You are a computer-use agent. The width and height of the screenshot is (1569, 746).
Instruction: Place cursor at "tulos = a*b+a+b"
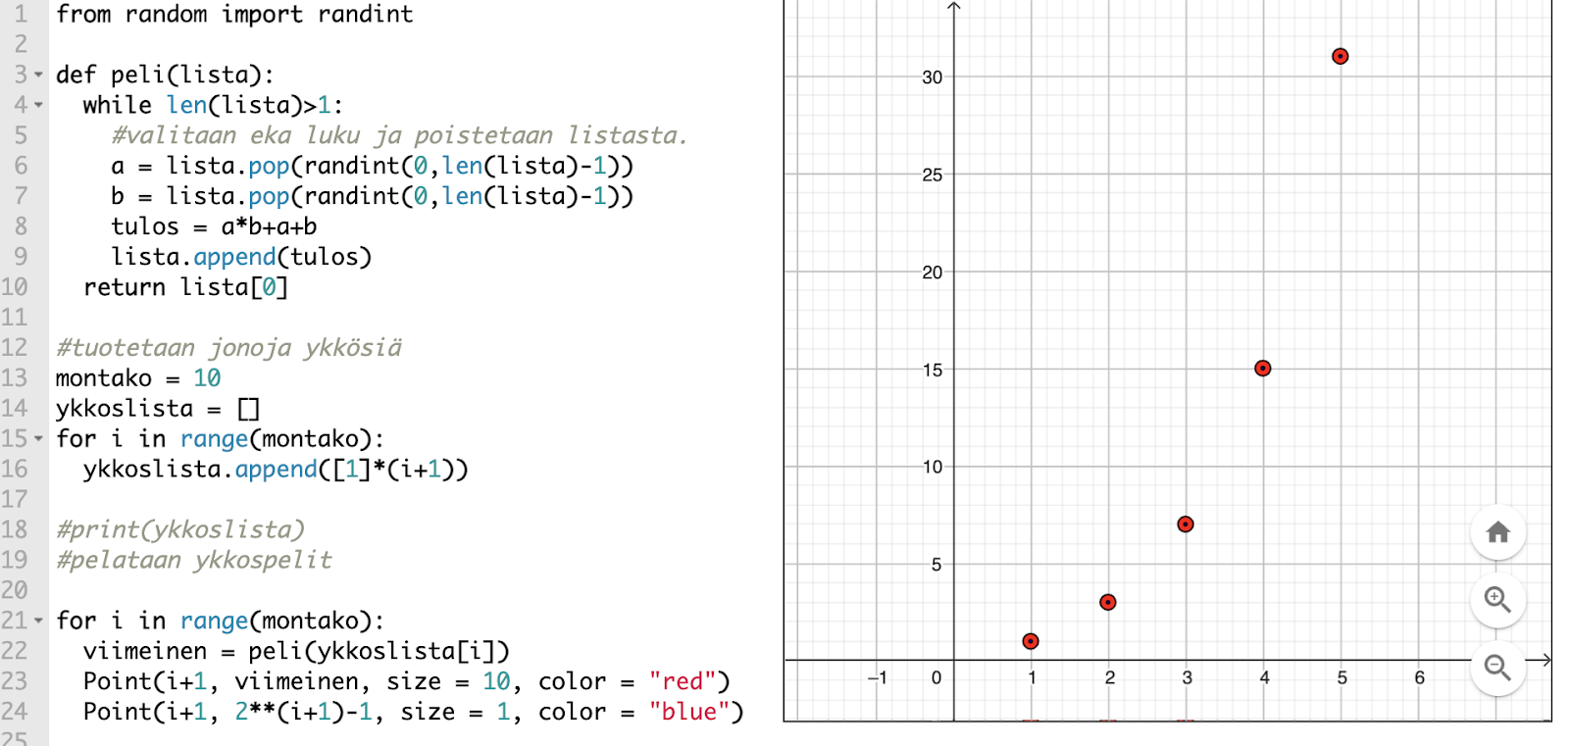(214, 226)
